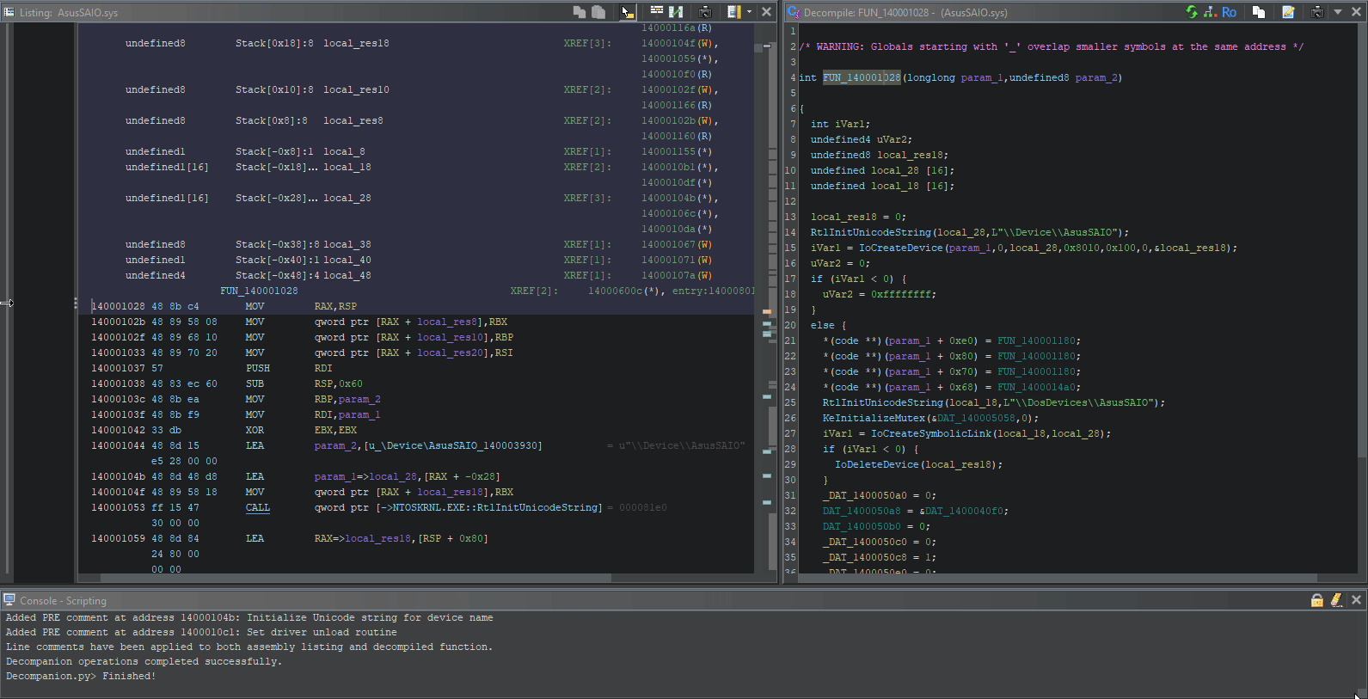Click 'Decompanion.py> Finished!' console line
Screen dimensions: 1368x699
[x=81, y=677]
